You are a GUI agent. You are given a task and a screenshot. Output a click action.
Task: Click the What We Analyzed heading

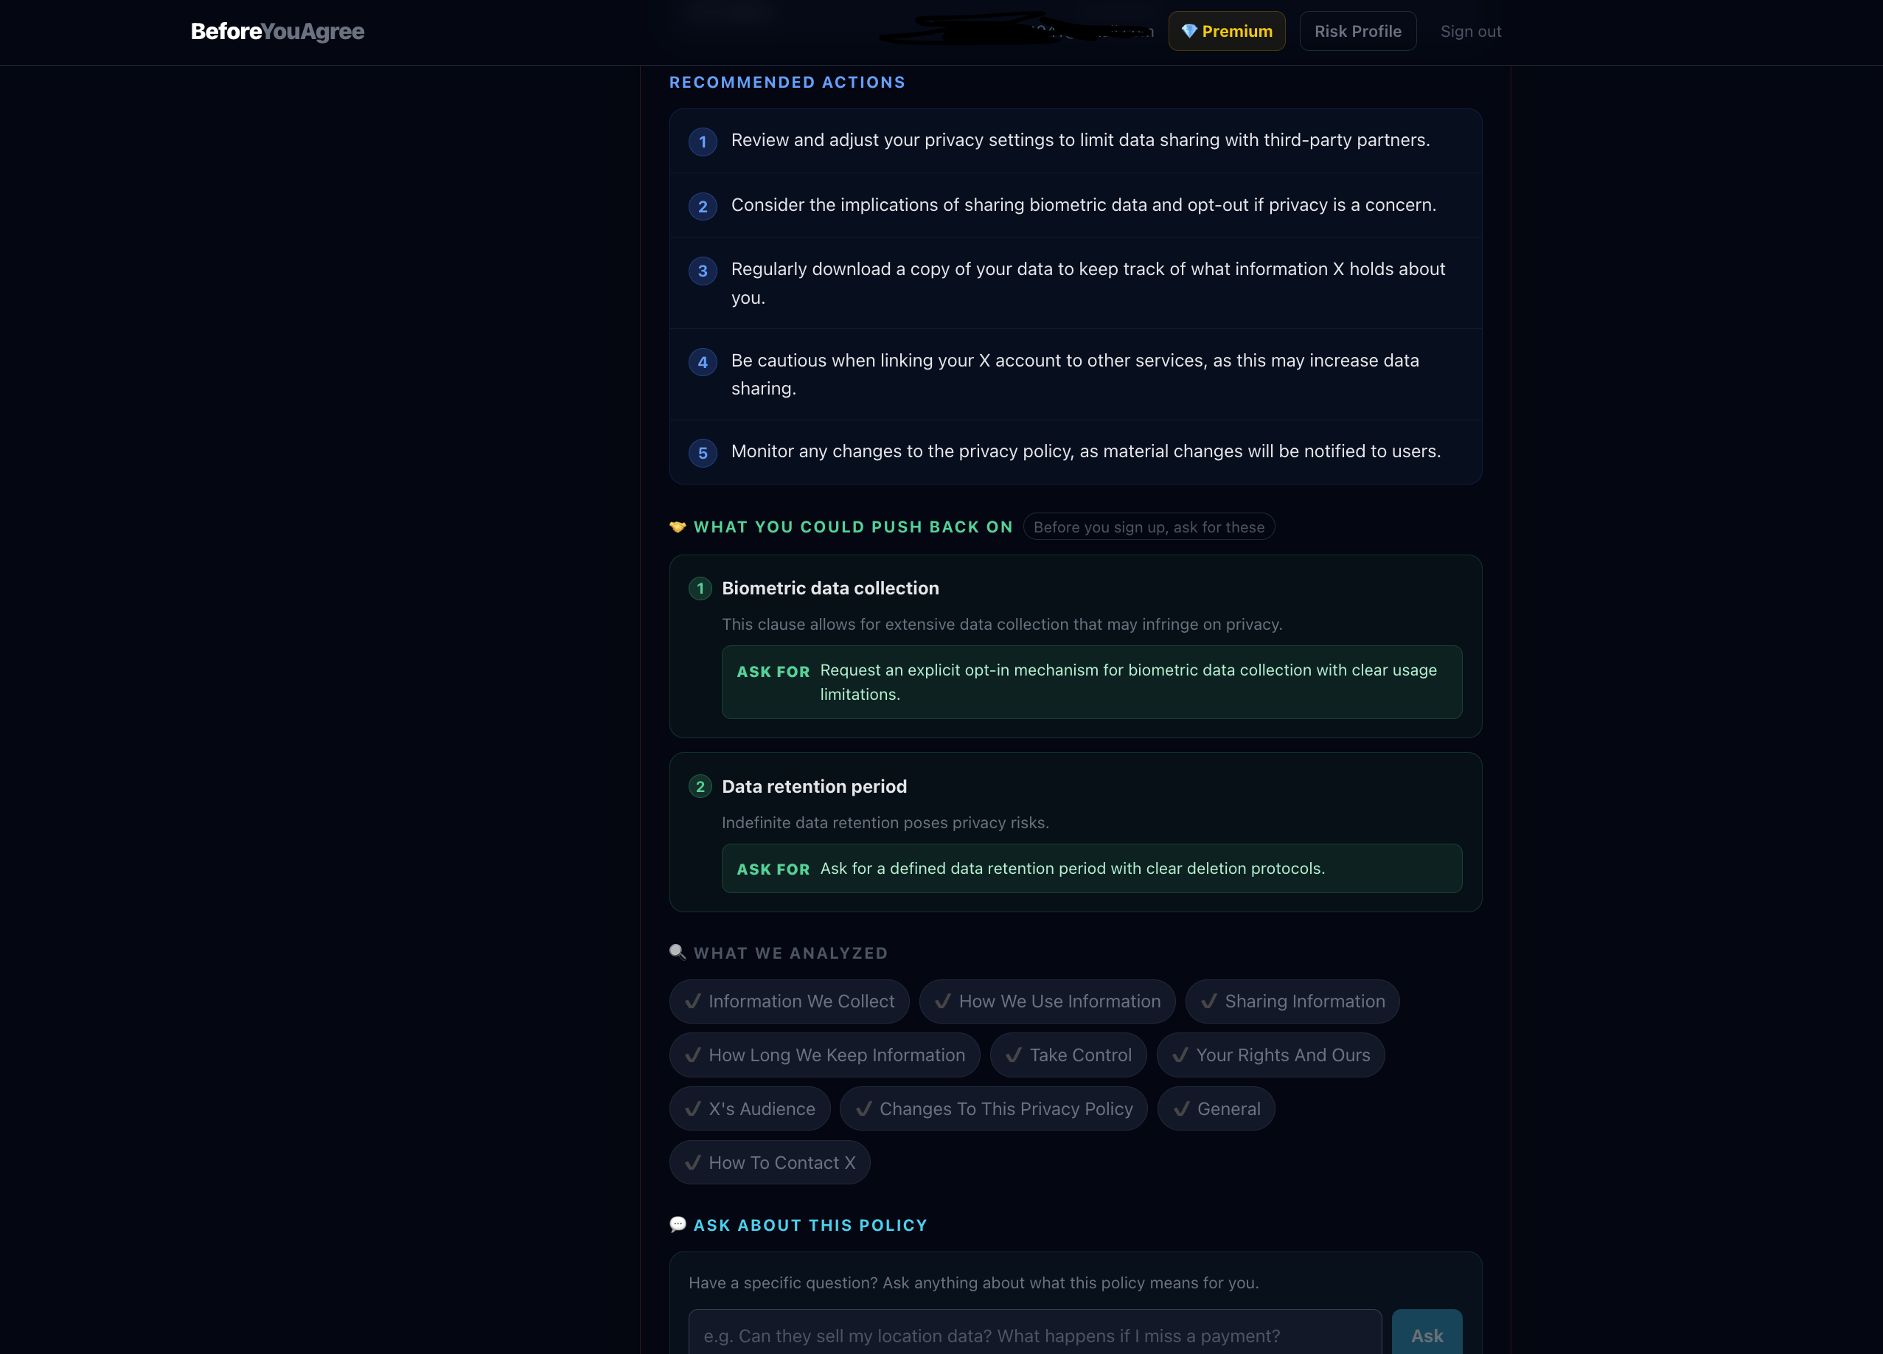790,953
